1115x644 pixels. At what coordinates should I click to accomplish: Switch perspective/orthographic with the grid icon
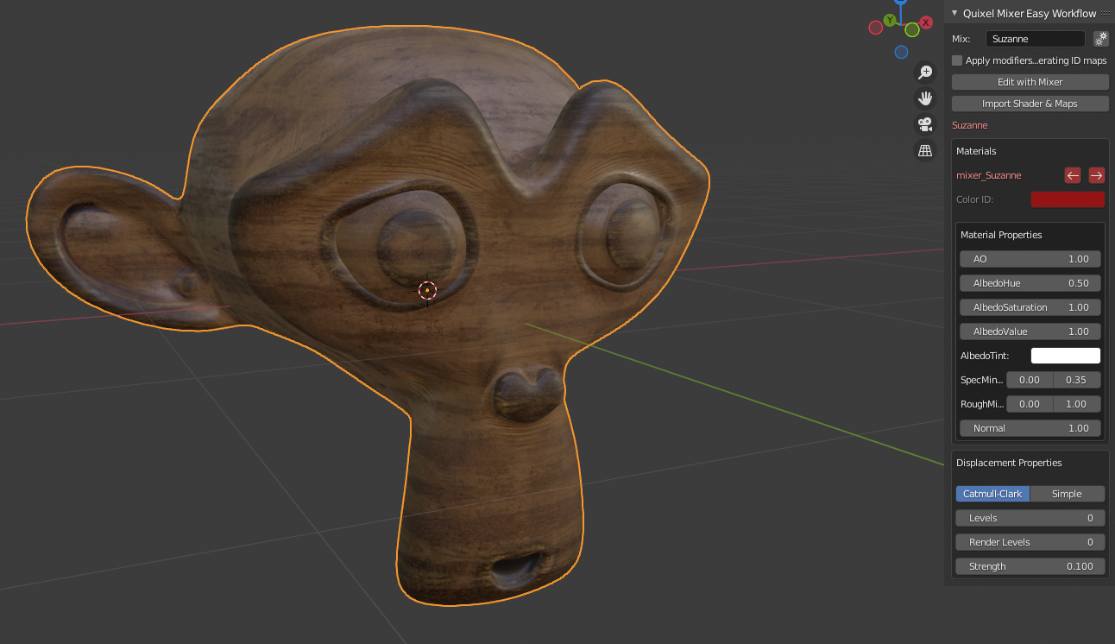click(x=925, y=150)
